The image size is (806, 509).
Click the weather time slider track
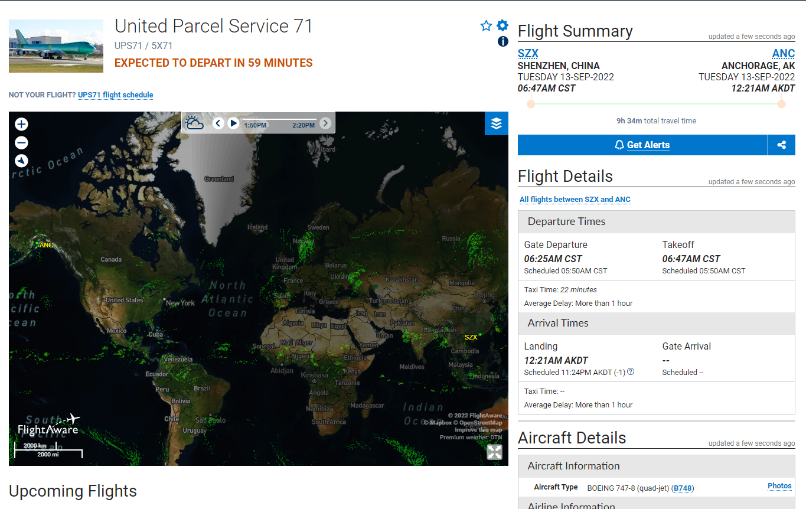279,119
